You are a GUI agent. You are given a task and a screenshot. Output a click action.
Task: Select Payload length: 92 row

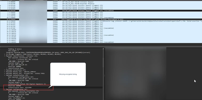(x=51, y=96)
